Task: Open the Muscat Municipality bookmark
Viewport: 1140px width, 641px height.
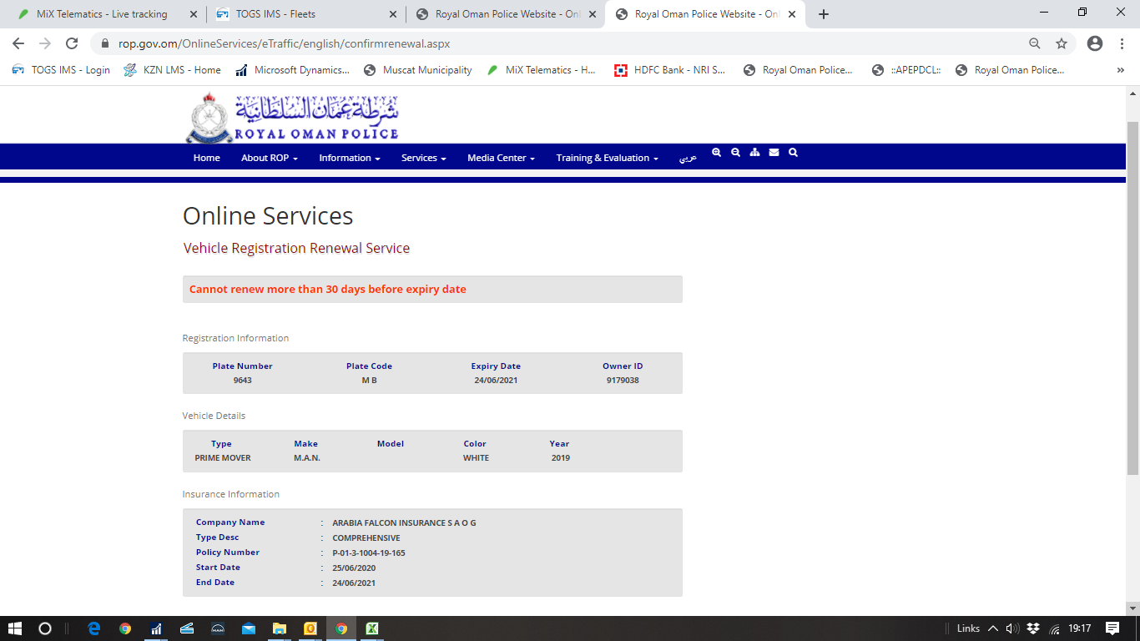Action: 417,70
